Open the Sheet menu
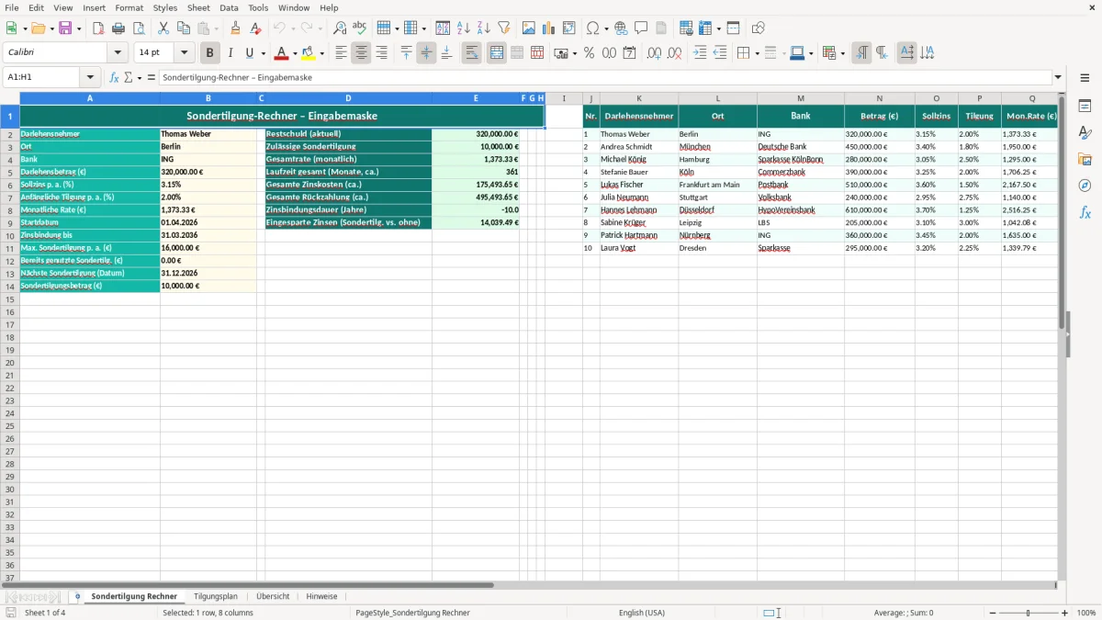 198,7
